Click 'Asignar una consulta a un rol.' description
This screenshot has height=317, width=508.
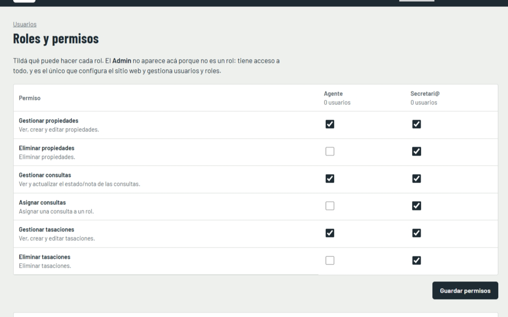pos(56,211)
